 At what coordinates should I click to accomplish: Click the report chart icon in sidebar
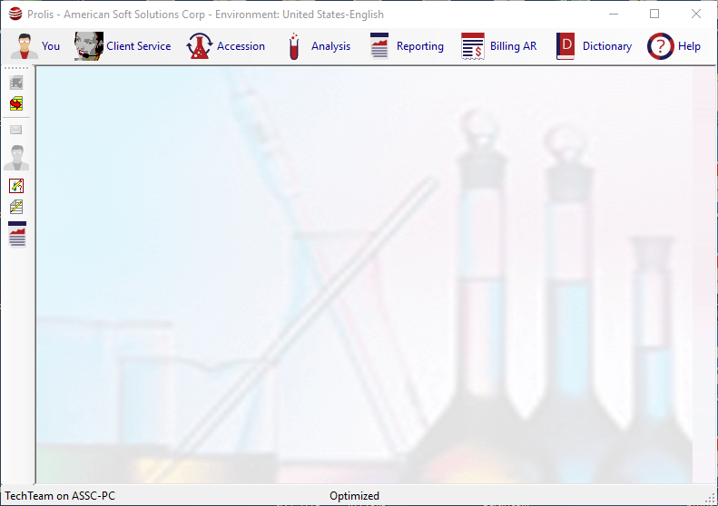[16, 234]
